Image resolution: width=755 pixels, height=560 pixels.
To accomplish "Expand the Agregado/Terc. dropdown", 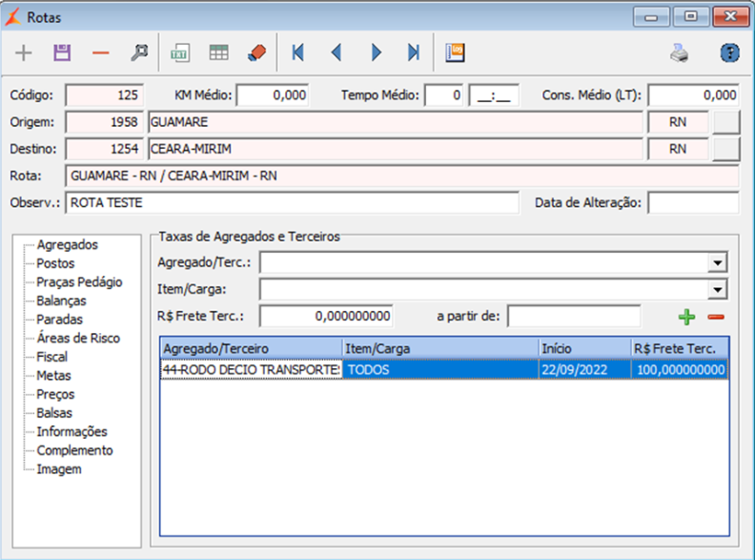I will [717, 263].
